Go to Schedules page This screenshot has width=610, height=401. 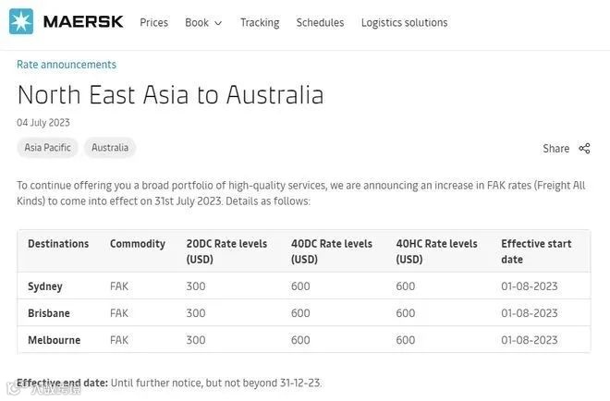click(x=320, y=22)
